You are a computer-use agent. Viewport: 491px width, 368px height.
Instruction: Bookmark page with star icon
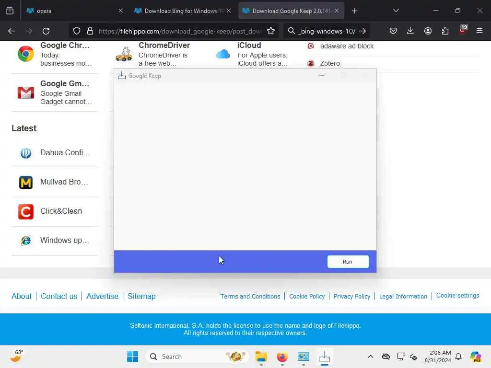271,31
